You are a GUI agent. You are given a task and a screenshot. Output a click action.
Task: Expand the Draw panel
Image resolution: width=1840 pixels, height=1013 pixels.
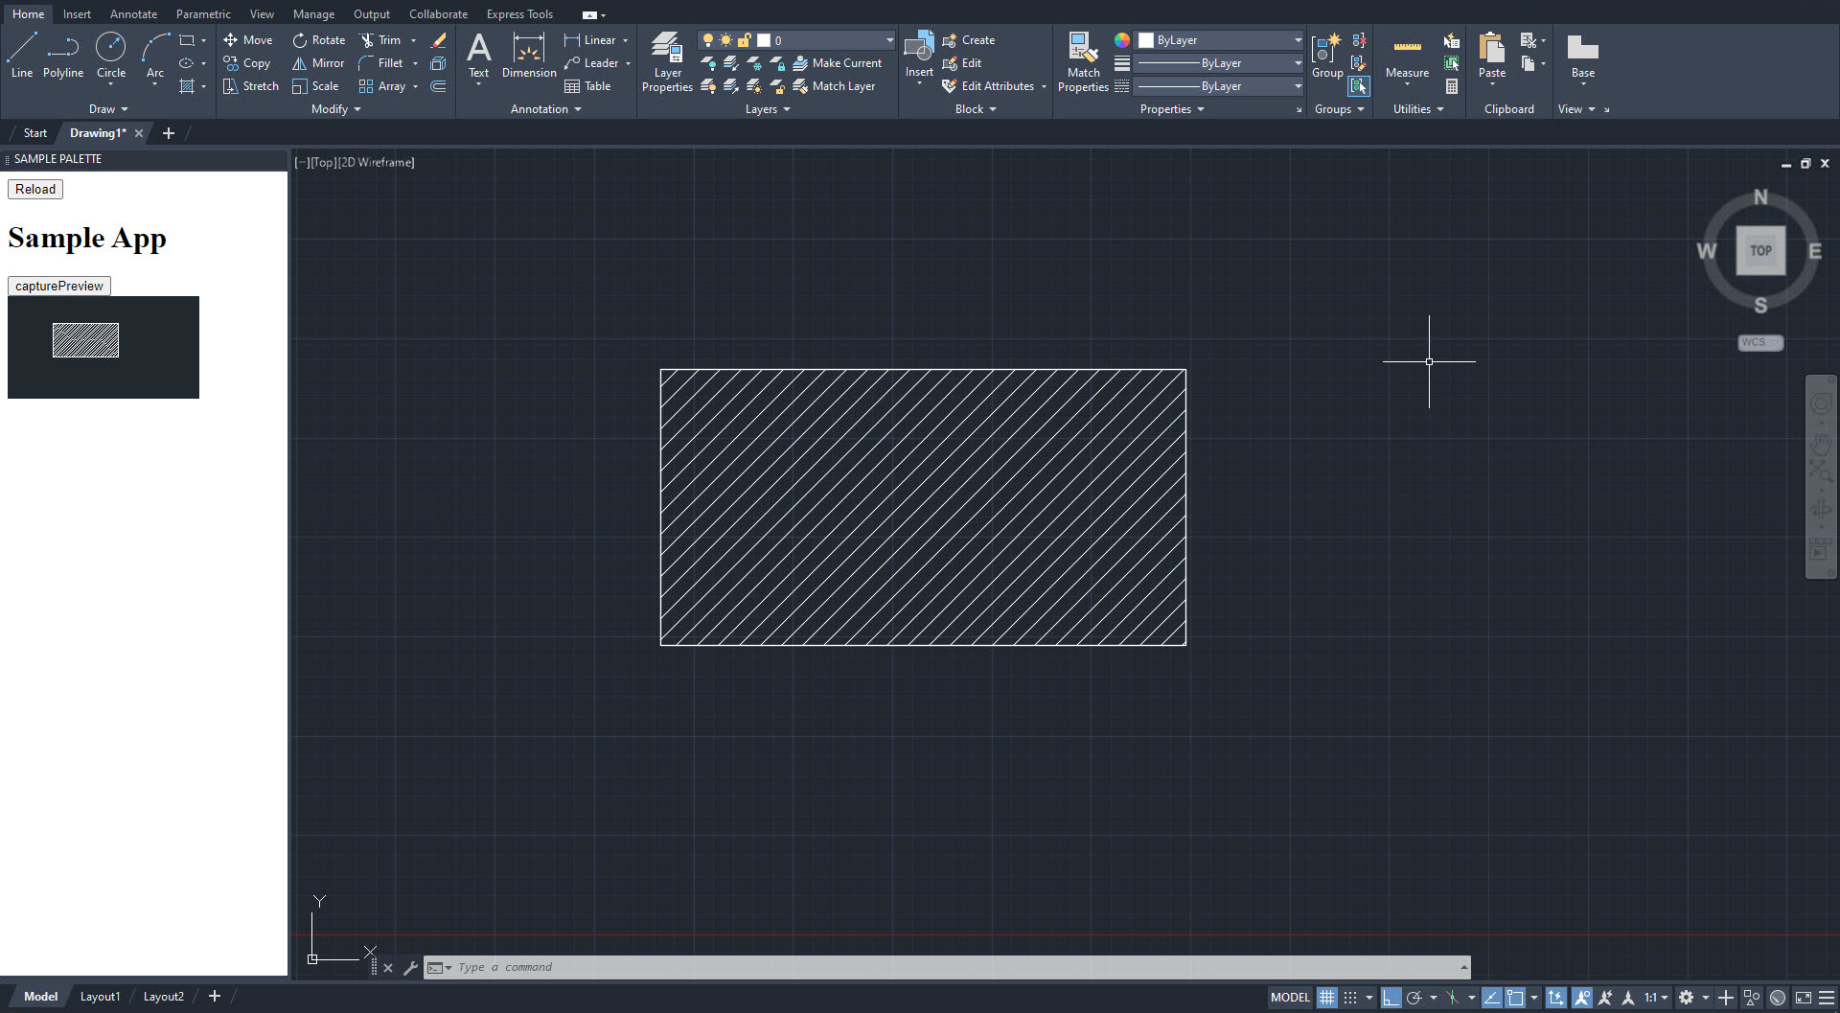tap(108, 109)
